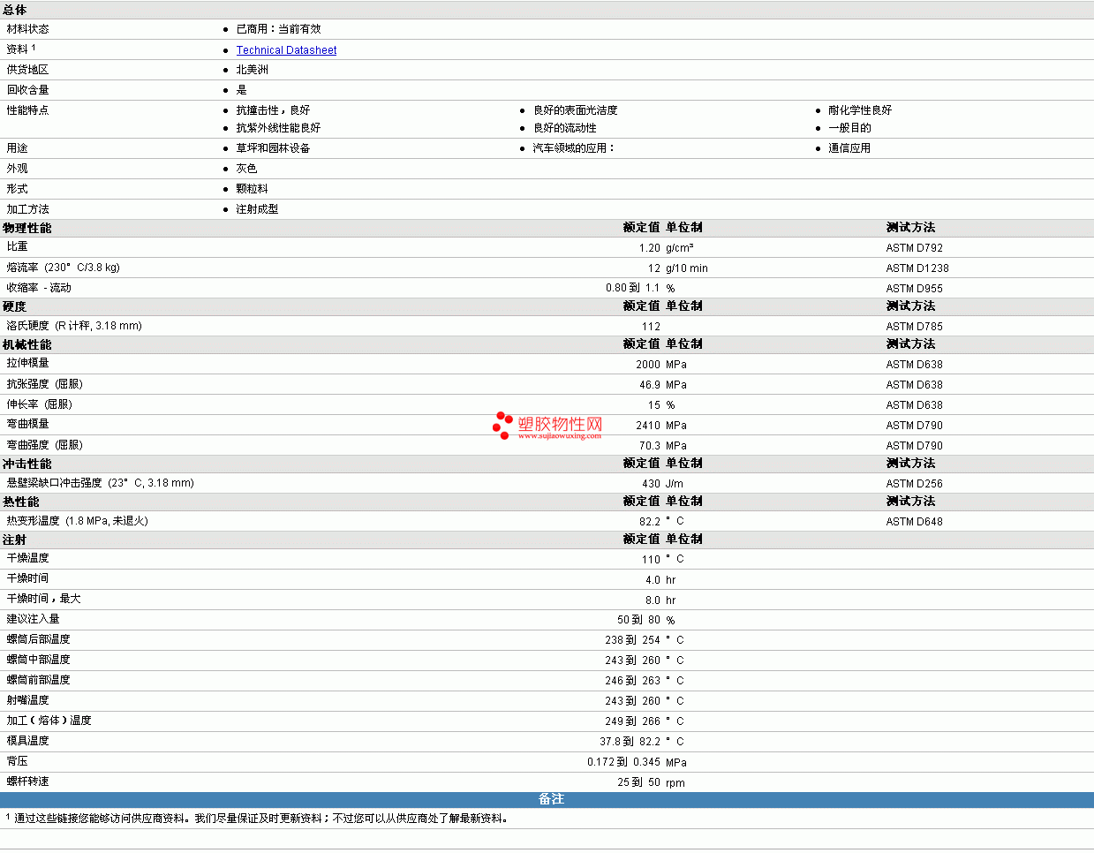Viewport: 1094px width, 853px height.
Task: Select the 拉伸模量 value 2000
Action: pos(648,365)
